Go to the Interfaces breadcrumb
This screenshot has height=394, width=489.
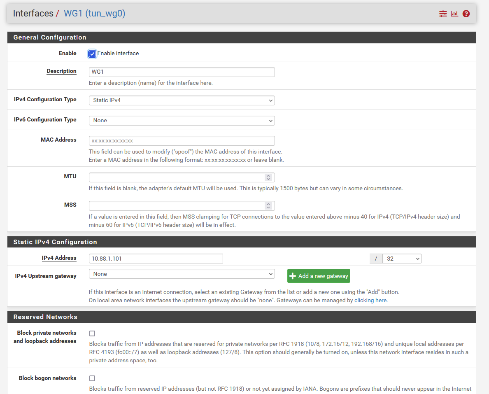(33, 14)
